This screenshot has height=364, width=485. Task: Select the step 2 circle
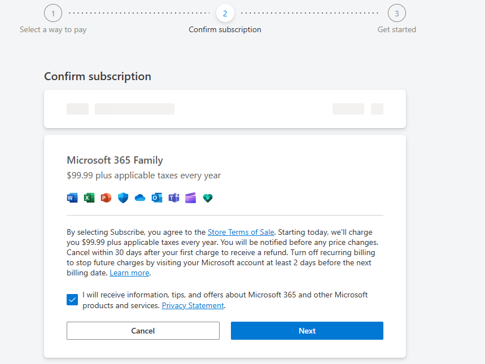click(225, 14)
